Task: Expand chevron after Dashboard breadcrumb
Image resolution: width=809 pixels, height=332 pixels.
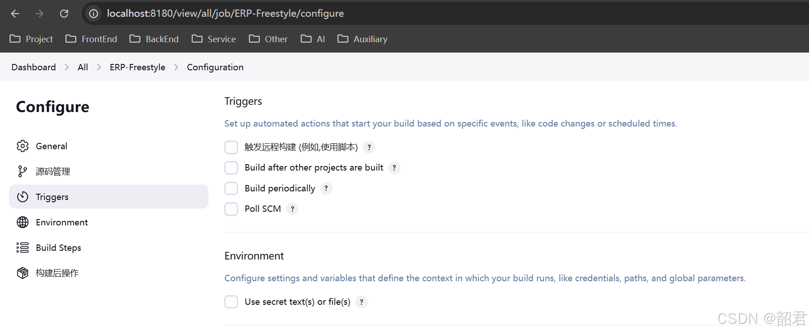Action: pyautogui.click(x=67, y=67)
